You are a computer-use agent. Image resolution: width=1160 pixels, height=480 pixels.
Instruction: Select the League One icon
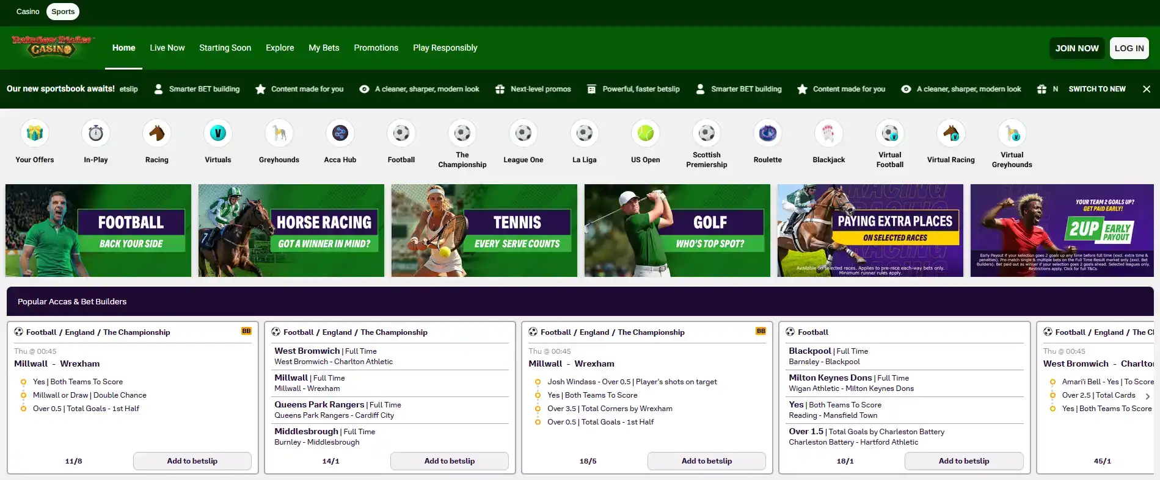[523, 133]
